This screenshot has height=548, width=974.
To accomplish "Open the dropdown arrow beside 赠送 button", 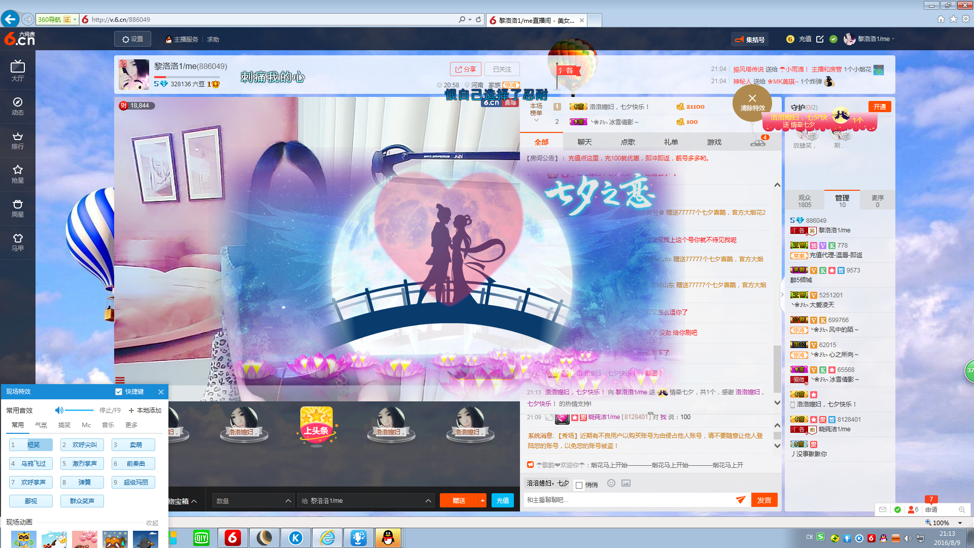I will (482, 501).
